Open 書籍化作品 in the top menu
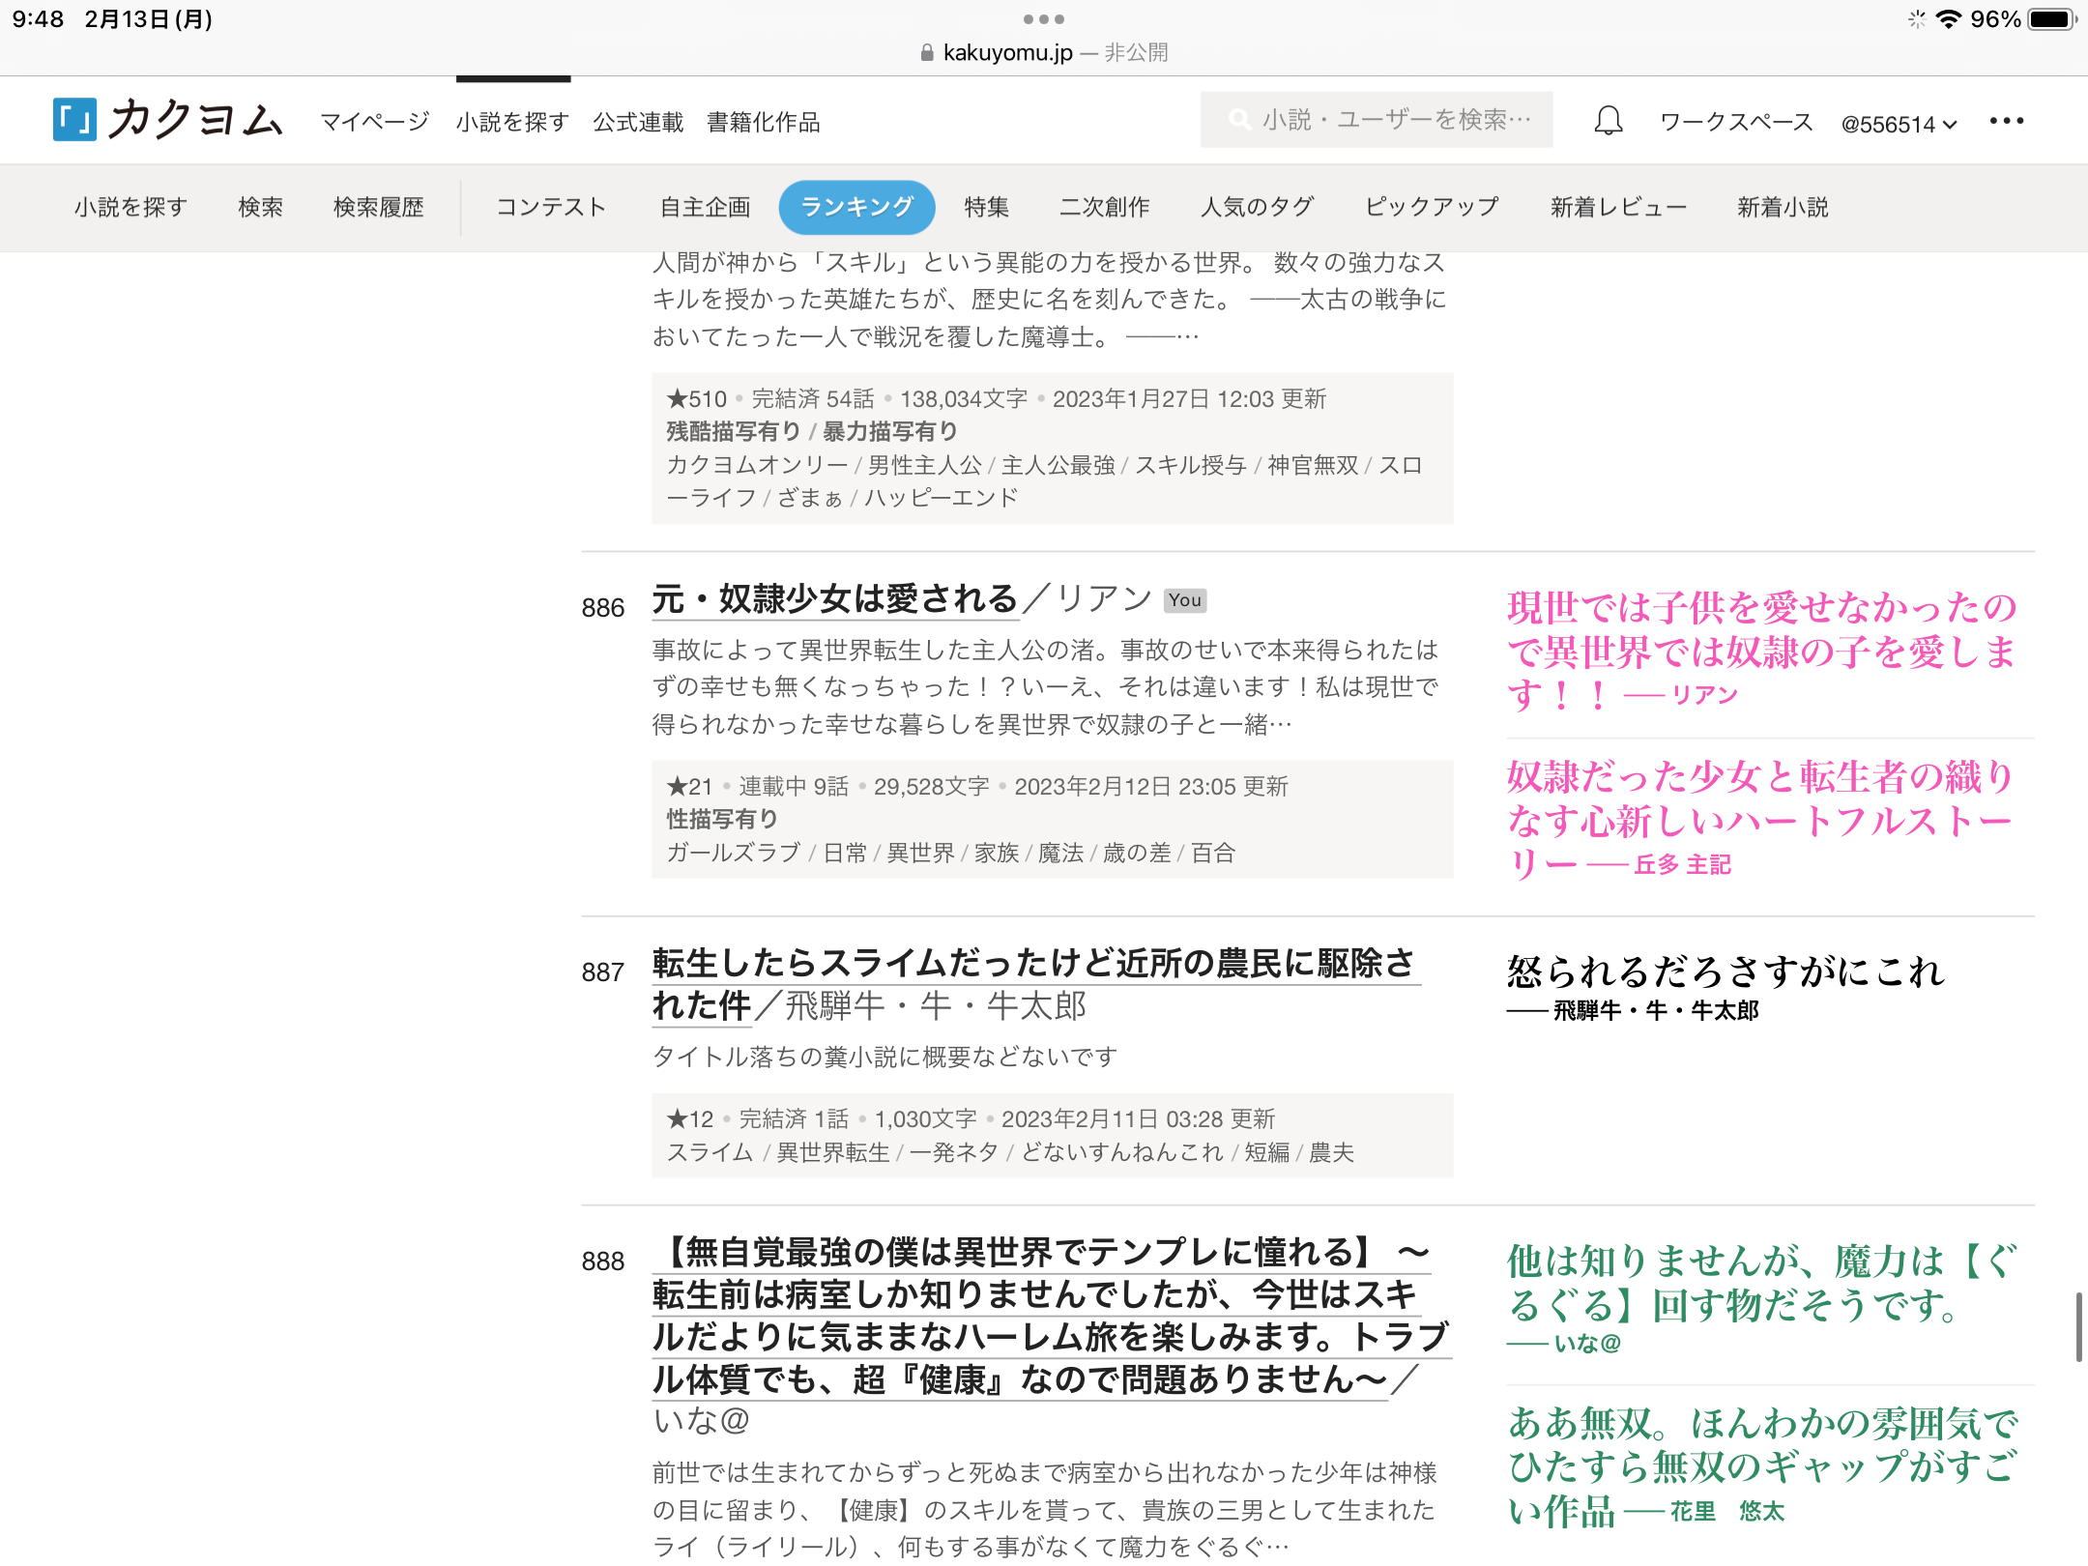Viewport: 2088px width, 1566px height. coord(763,122)
